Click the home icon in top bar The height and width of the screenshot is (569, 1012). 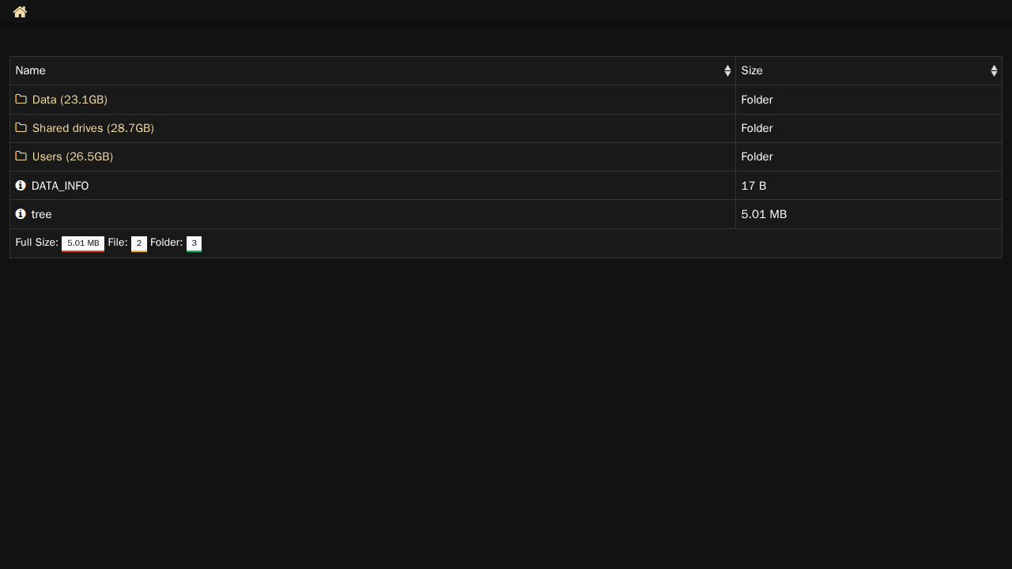click(x=20, y=12)
